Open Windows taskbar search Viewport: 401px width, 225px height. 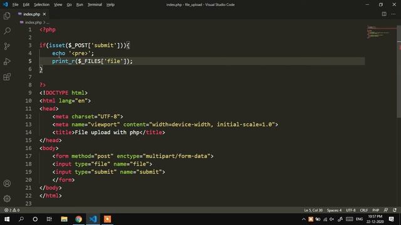coord(21,219)
